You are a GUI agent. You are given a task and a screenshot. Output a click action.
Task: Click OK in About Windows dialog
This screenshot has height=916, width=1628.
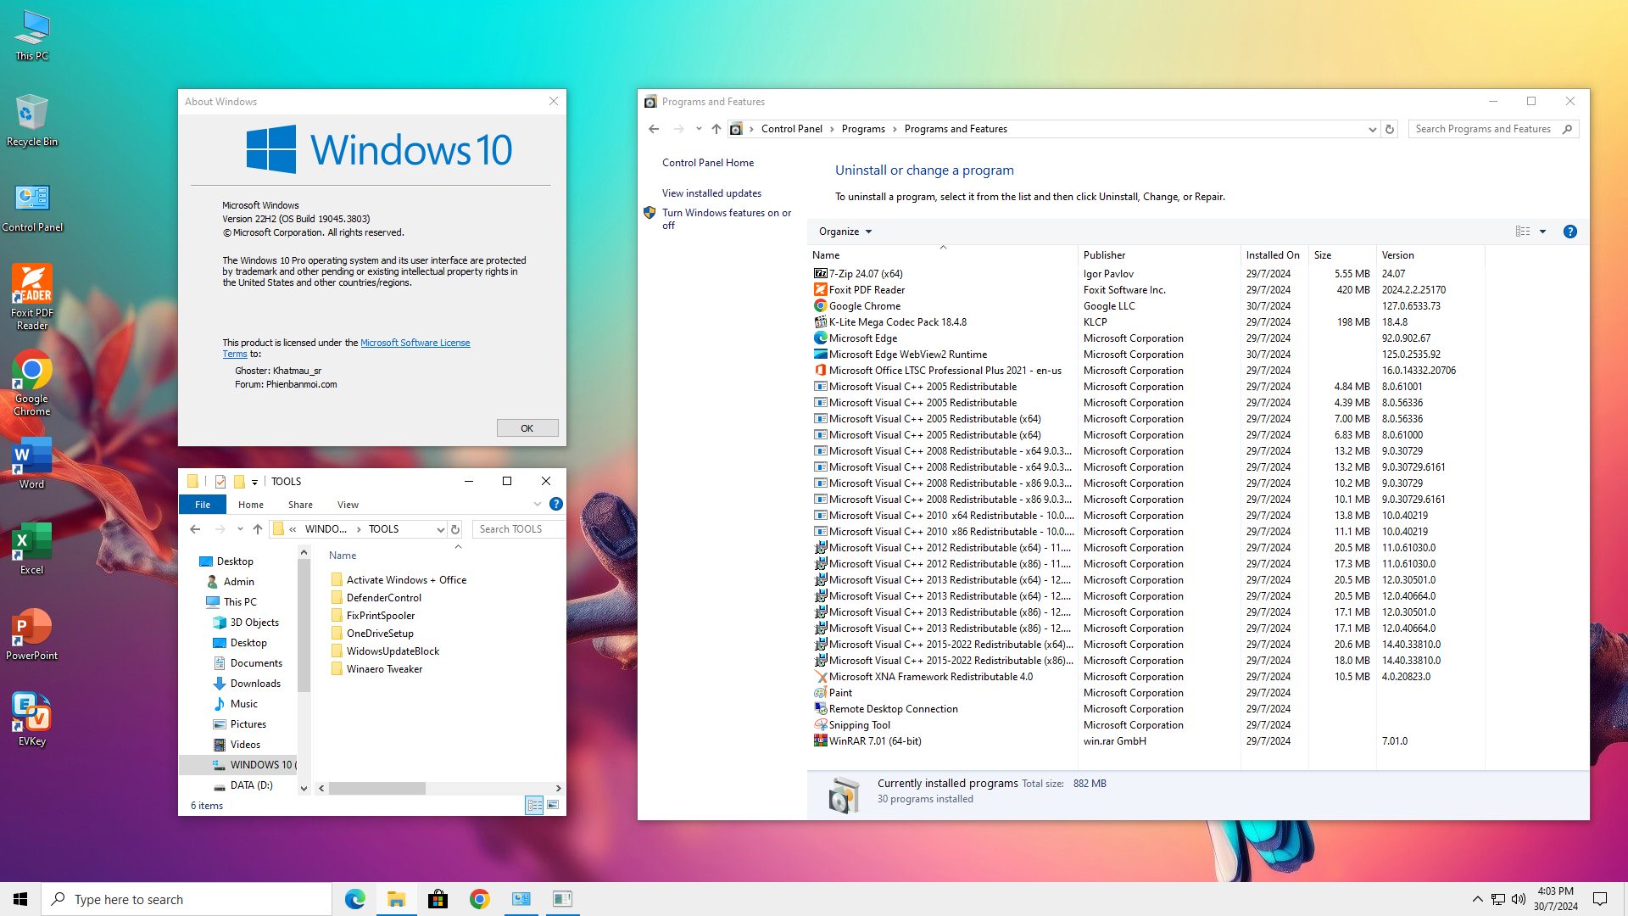(x=527, y=428)
